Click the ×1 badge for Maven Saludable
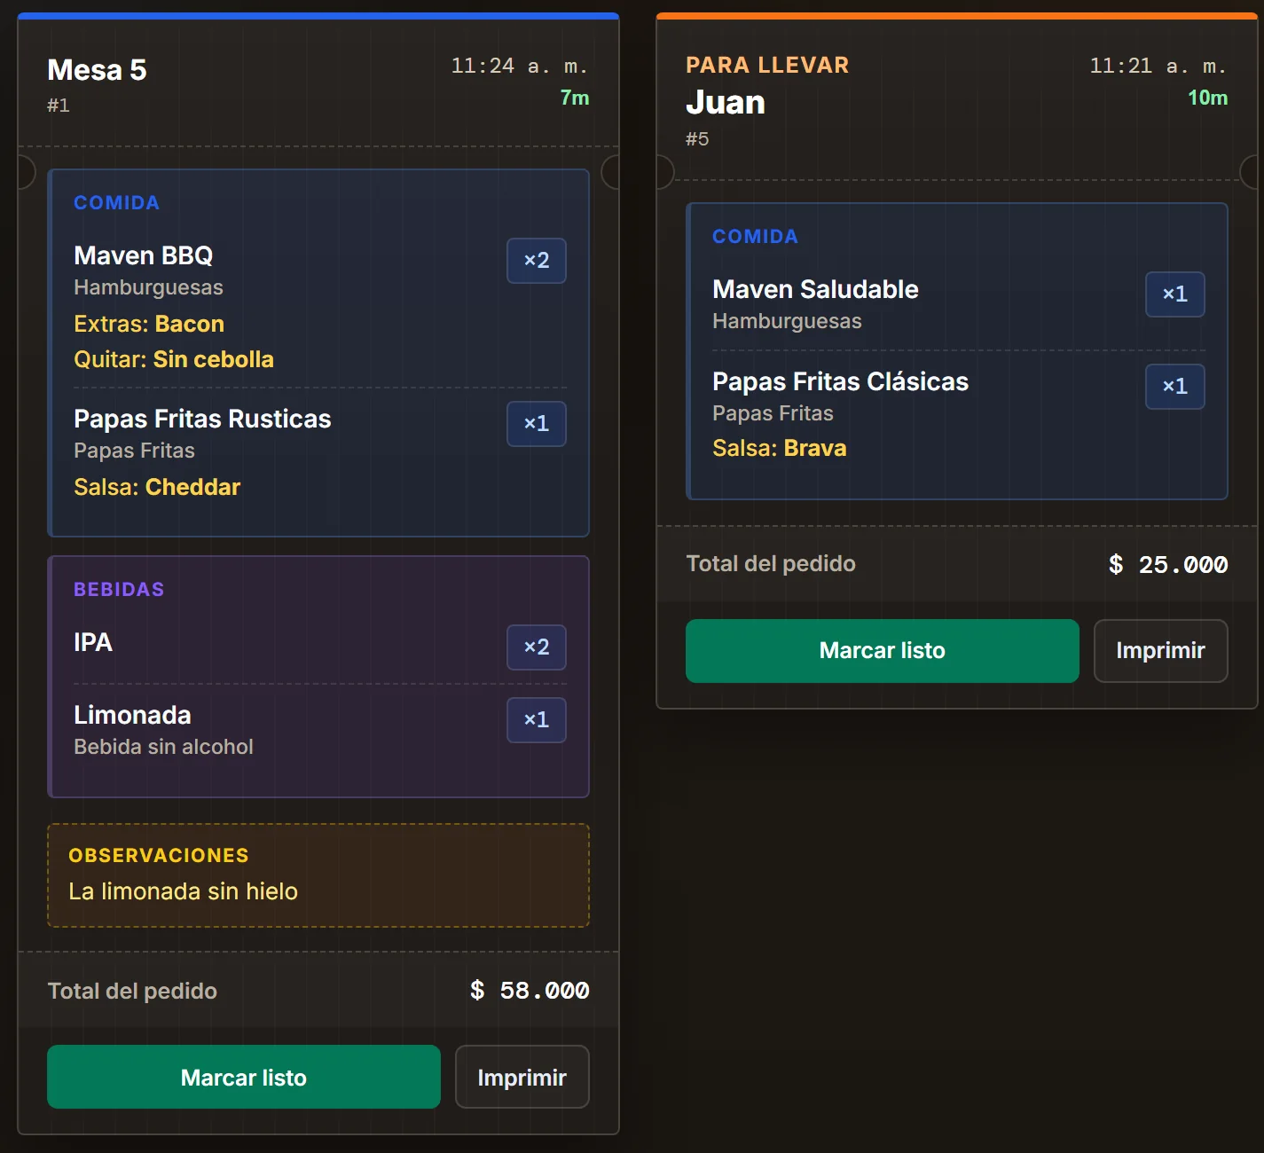This screenshot has height=1153, width=1264. tap(1175, 294)
